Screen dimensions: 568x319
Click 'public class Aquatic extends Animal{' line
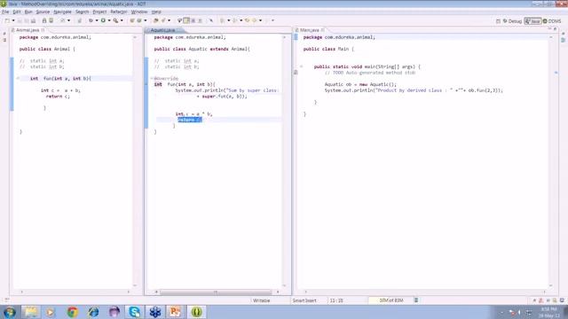201,49
